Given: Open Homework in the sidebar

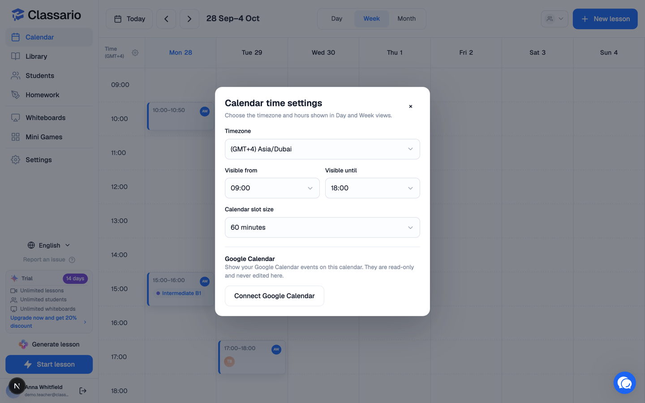Looking at the screenshot, I should 49,95.
